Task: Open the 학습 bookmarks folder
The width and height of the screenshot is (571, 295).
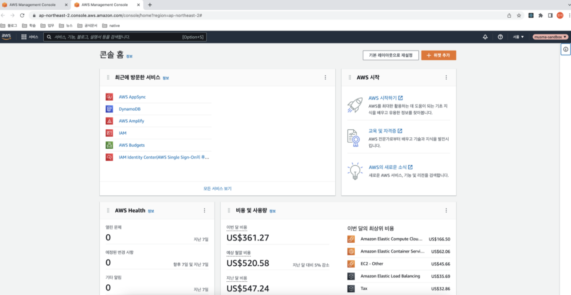Action: 29,26
